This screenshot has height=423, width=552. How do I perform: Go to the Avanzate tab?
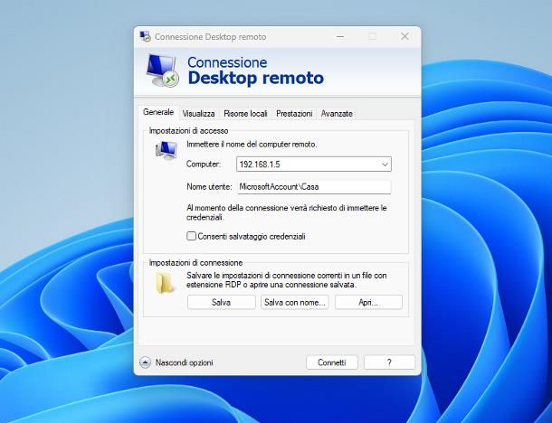coord(337,114)
